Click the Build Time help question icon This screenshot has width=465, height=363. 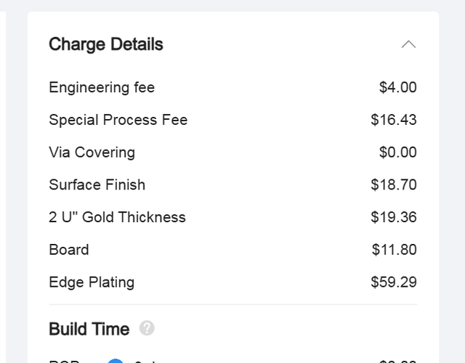147,329
